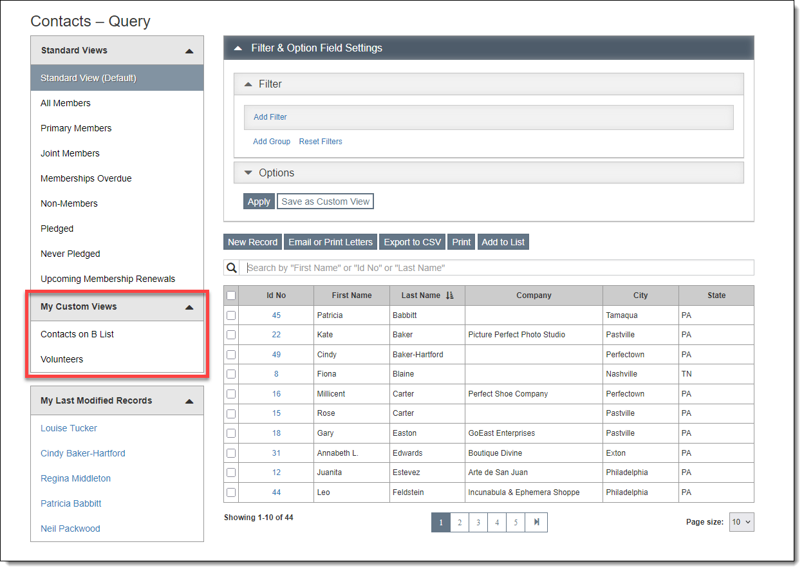Screen dimensions: 804x571
Task: Collapse Filter & Option Field Settings header
Action: tap(238, 48)
